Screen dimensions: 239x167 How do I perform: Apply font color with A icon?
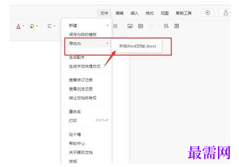(18, 26)
